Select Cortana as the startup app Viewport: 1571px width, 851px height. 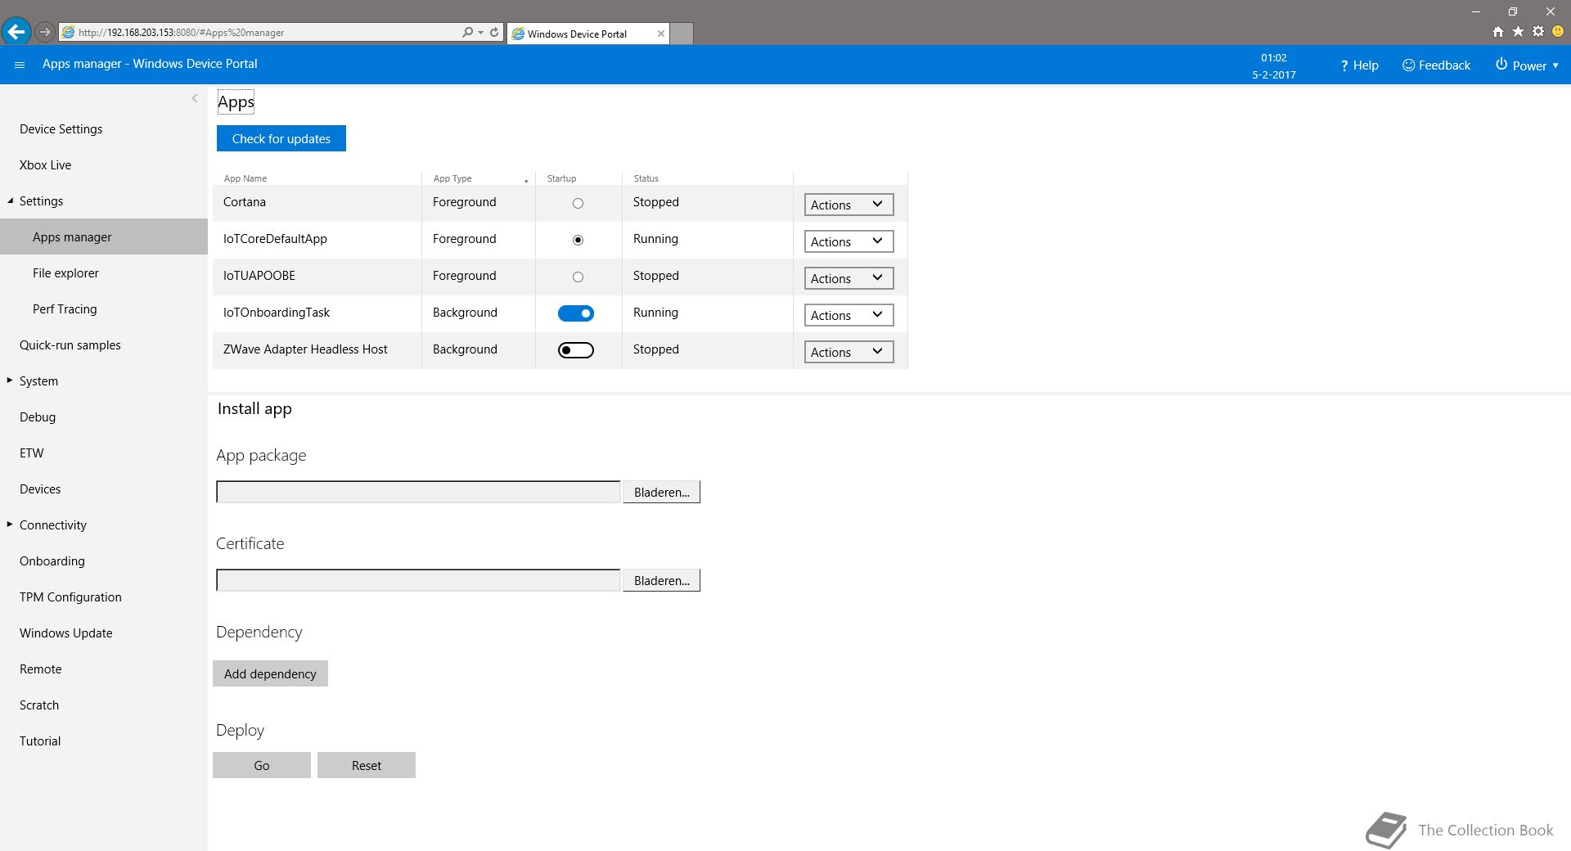pyautogui.click(x=578, y=203)
